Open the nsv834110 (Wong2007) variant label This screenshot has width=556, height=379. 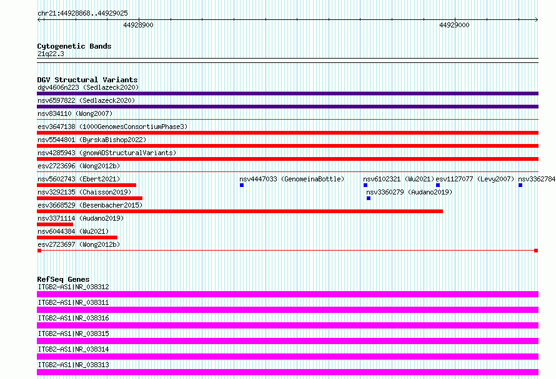coord(75,113)
